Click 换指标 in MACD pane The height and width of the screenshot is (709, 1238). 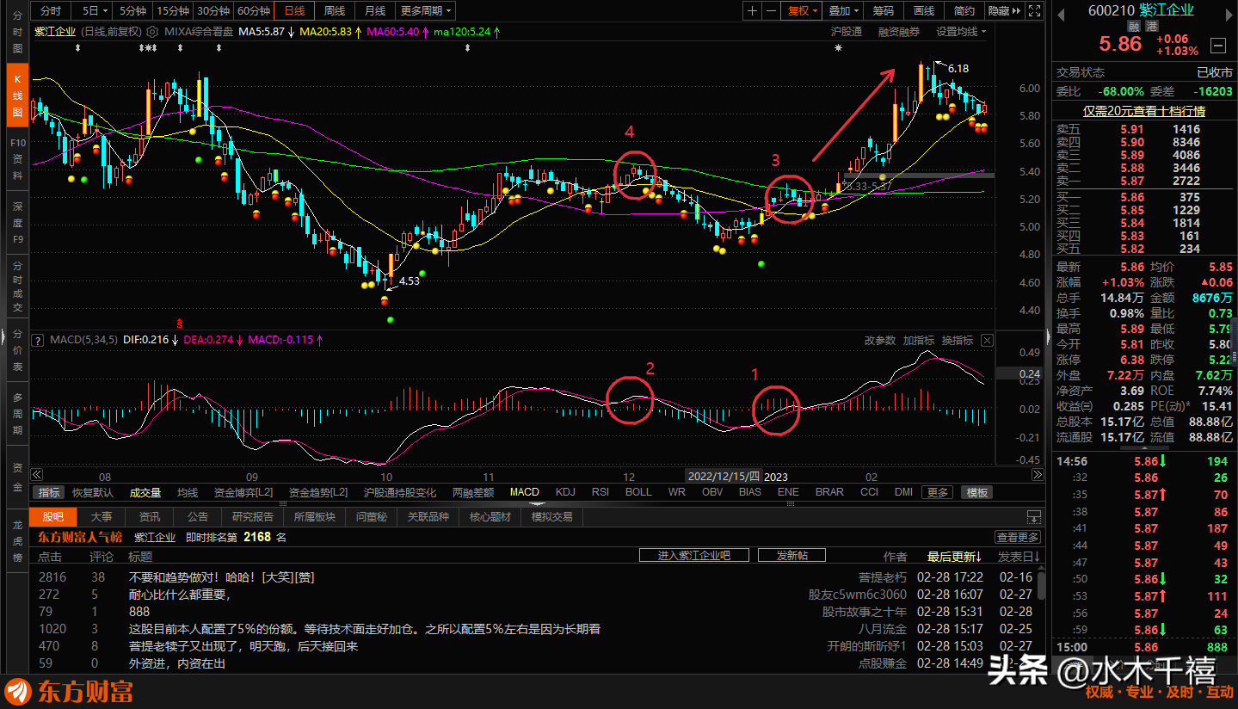click(x=958, y=341)
